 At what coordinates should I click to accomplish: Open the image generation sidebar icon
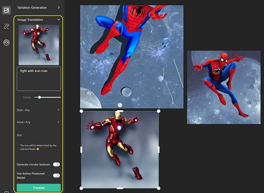pos(6,10)
